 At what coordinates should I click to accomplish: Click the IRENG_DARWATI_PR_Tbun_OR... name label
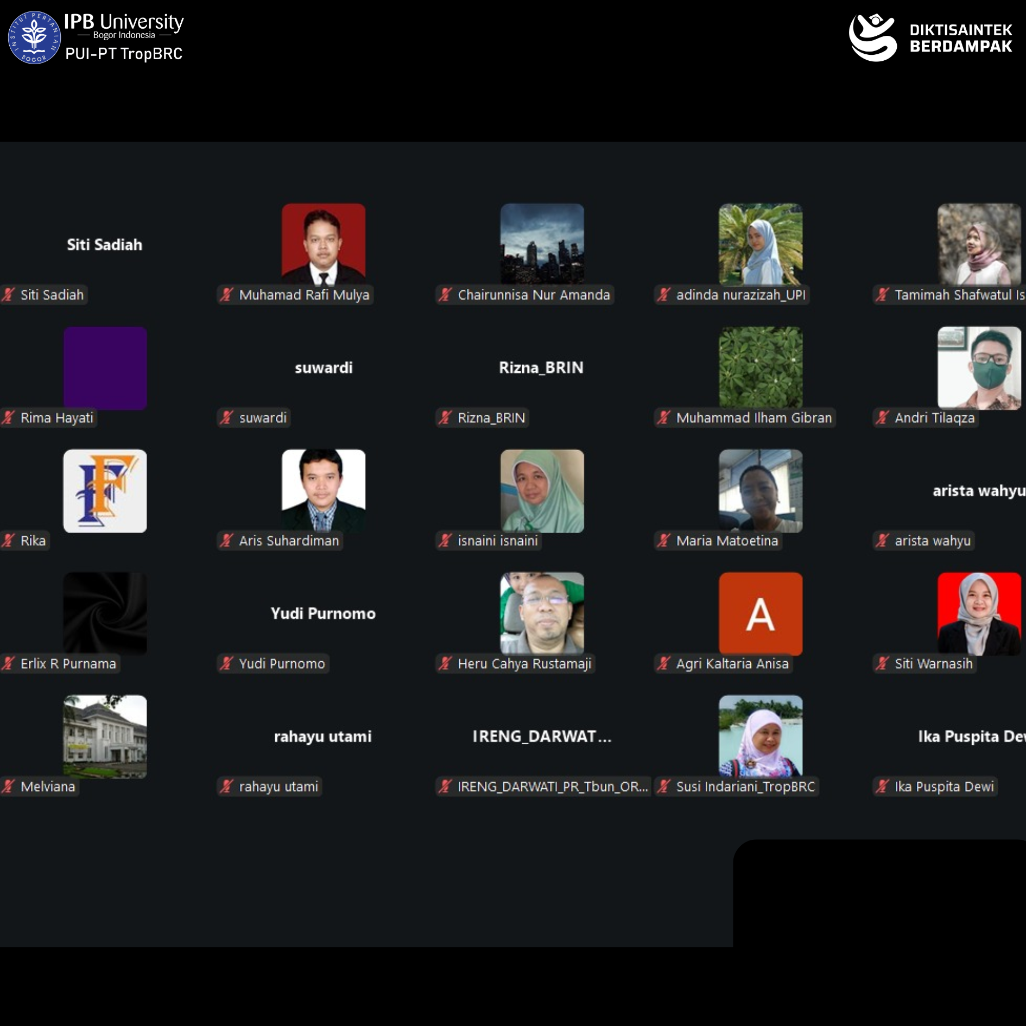(x=552, y=786)
